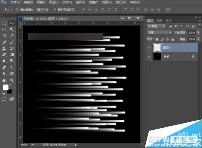Hide 图层 1 with eye icon
This screenshot has height=148, width=202.
coord(149,48)
